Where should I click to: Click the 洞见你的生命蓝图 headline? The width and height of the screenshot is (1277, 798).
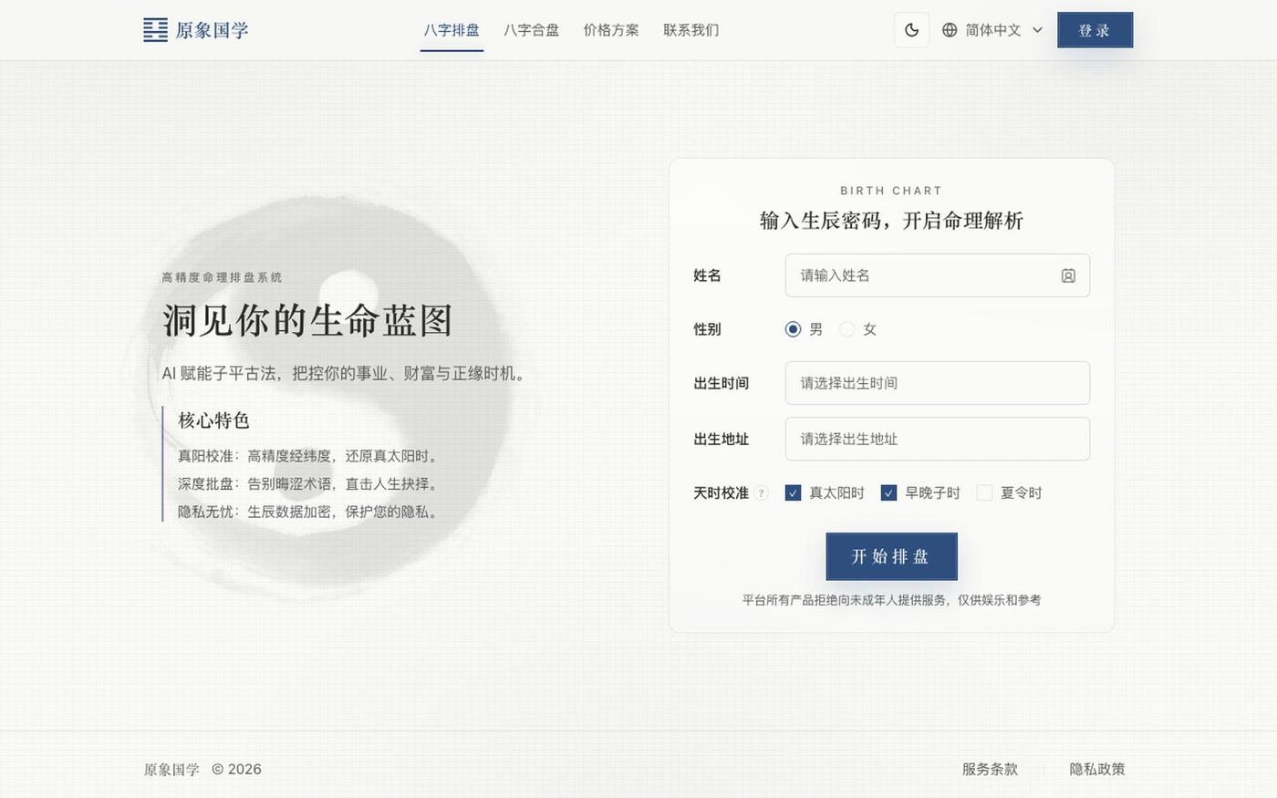[307, 321]
